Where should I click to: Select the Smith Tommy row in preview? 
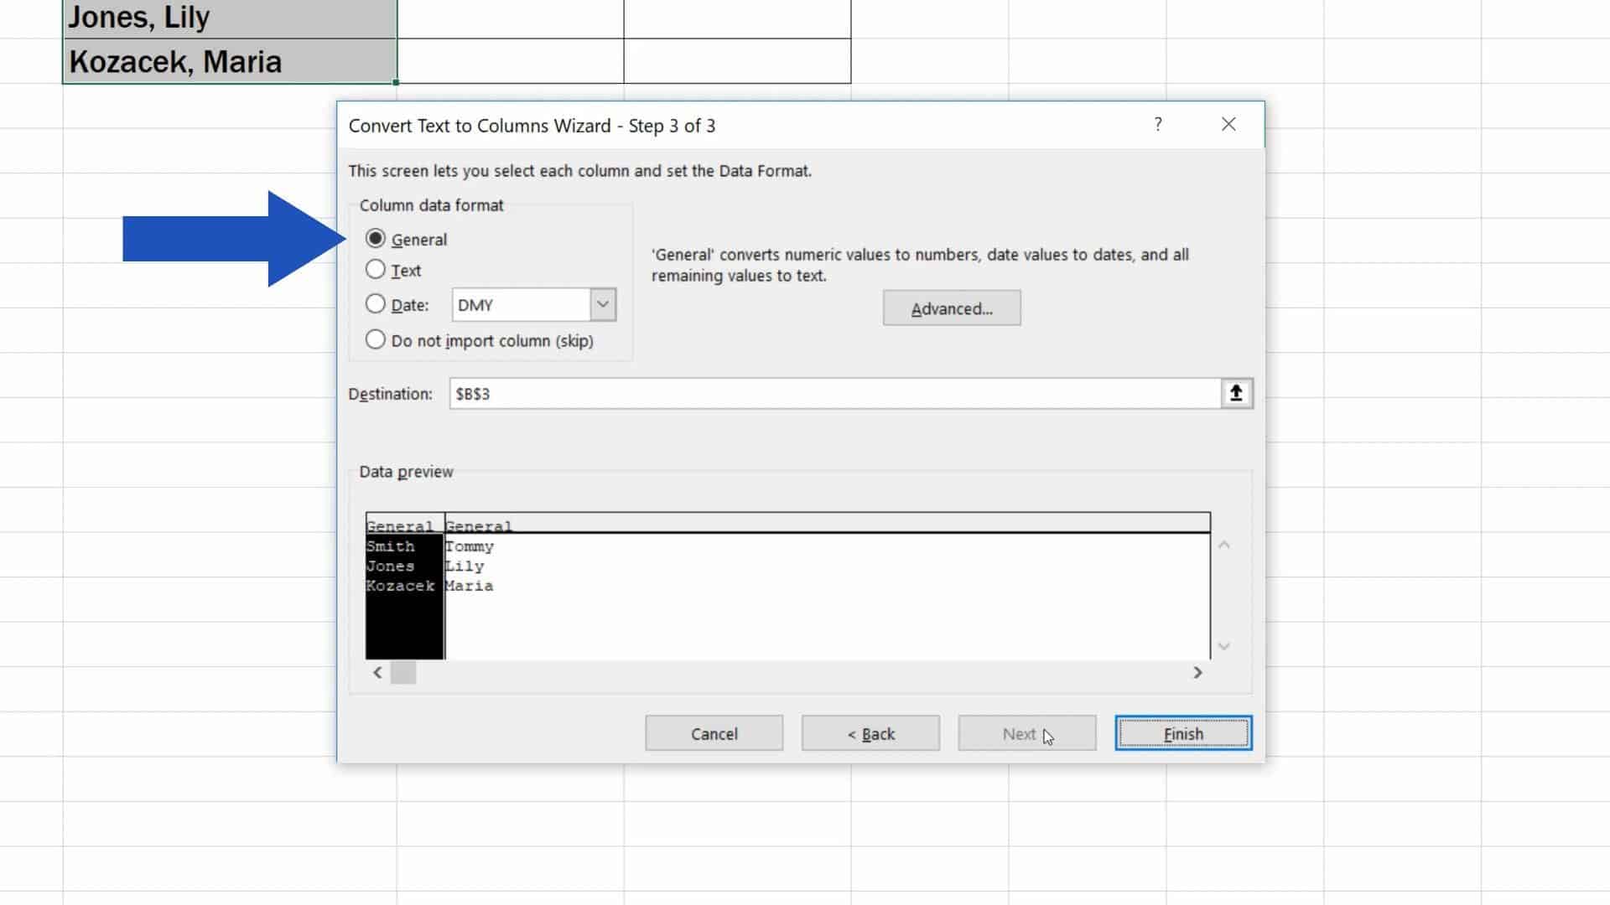coord(430,545)
